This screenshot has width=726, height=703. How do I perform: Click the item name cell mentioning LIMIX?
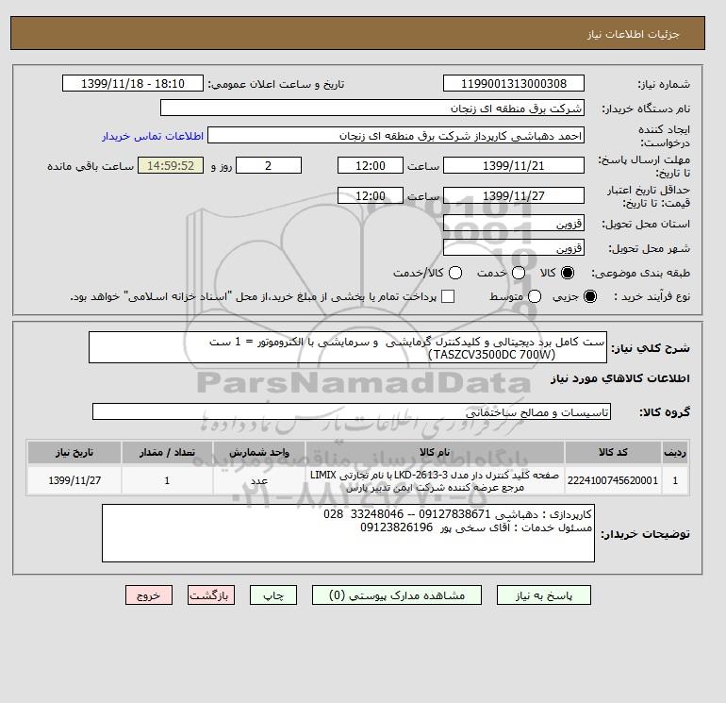[x=435, y=480]
